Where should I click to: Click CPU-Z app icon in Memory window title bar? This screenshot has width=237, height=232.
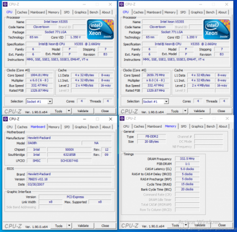click(122, 118)
